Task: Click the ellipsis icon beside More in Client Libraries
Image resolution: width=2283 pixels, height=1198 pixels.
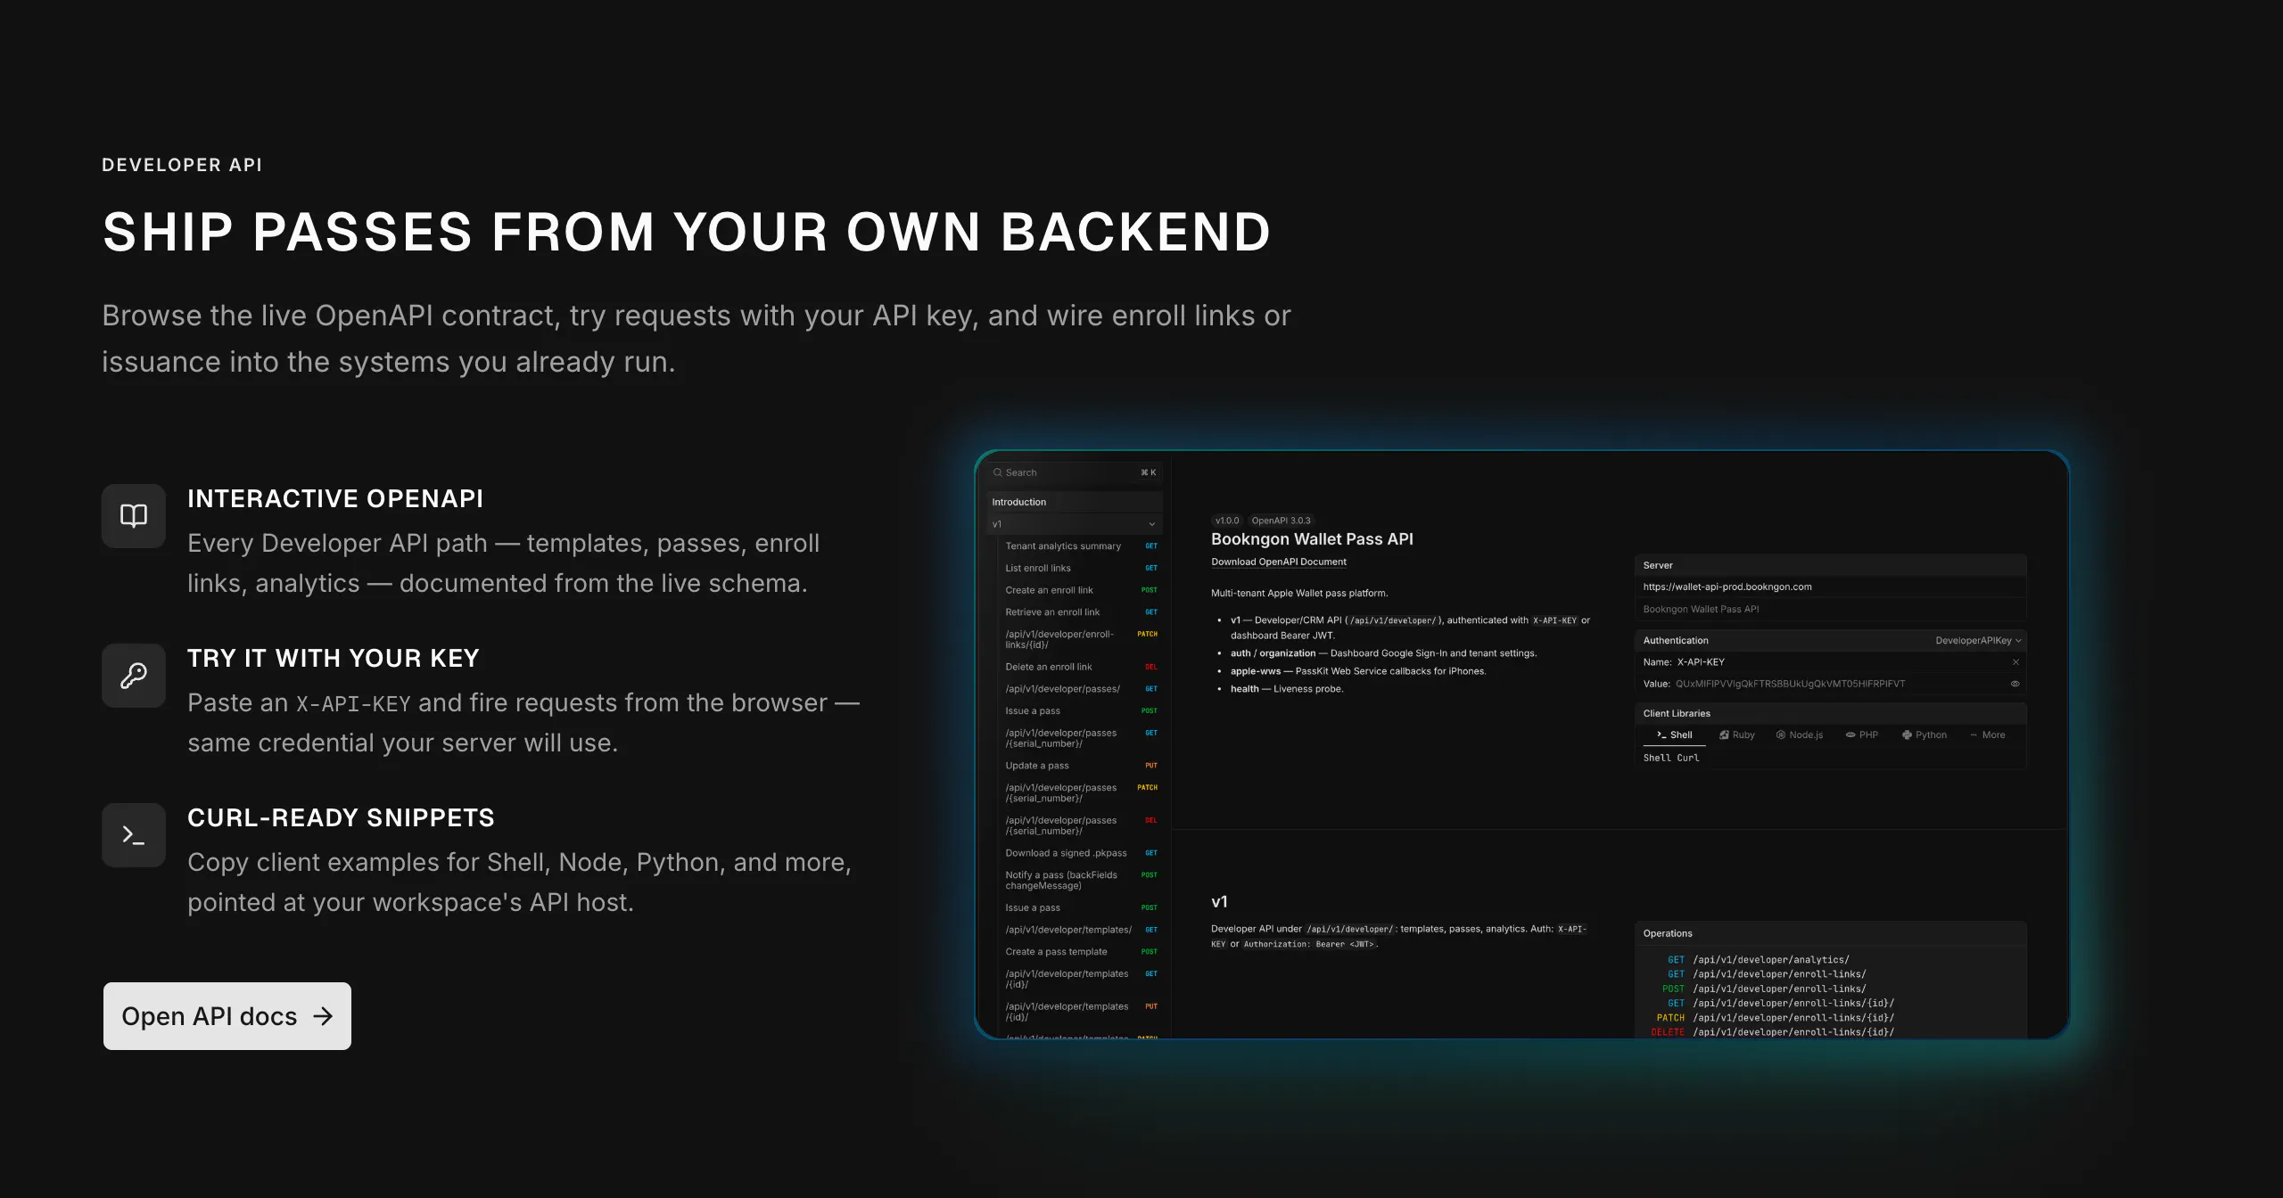Action: 1974,734
